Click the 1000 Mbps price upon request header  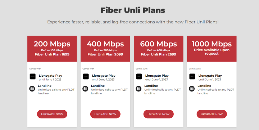pos(212,49)
